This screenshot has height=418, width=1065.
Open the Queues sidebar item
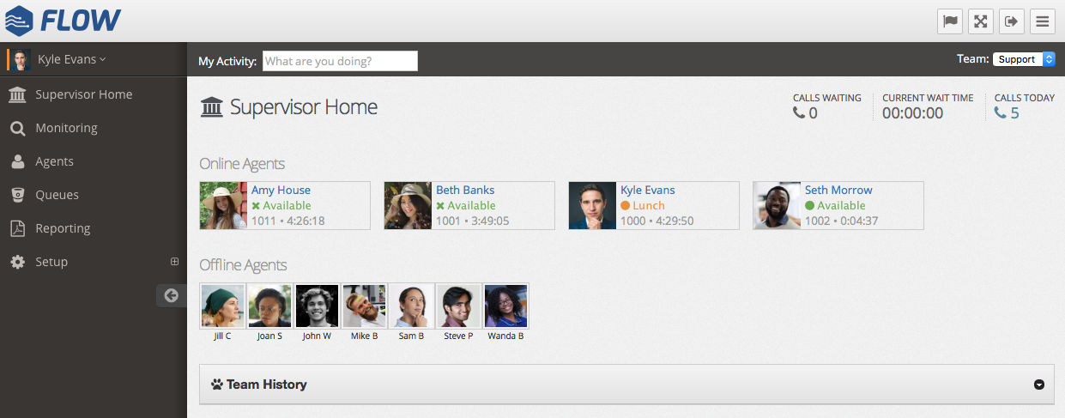(x=57, y=195)
